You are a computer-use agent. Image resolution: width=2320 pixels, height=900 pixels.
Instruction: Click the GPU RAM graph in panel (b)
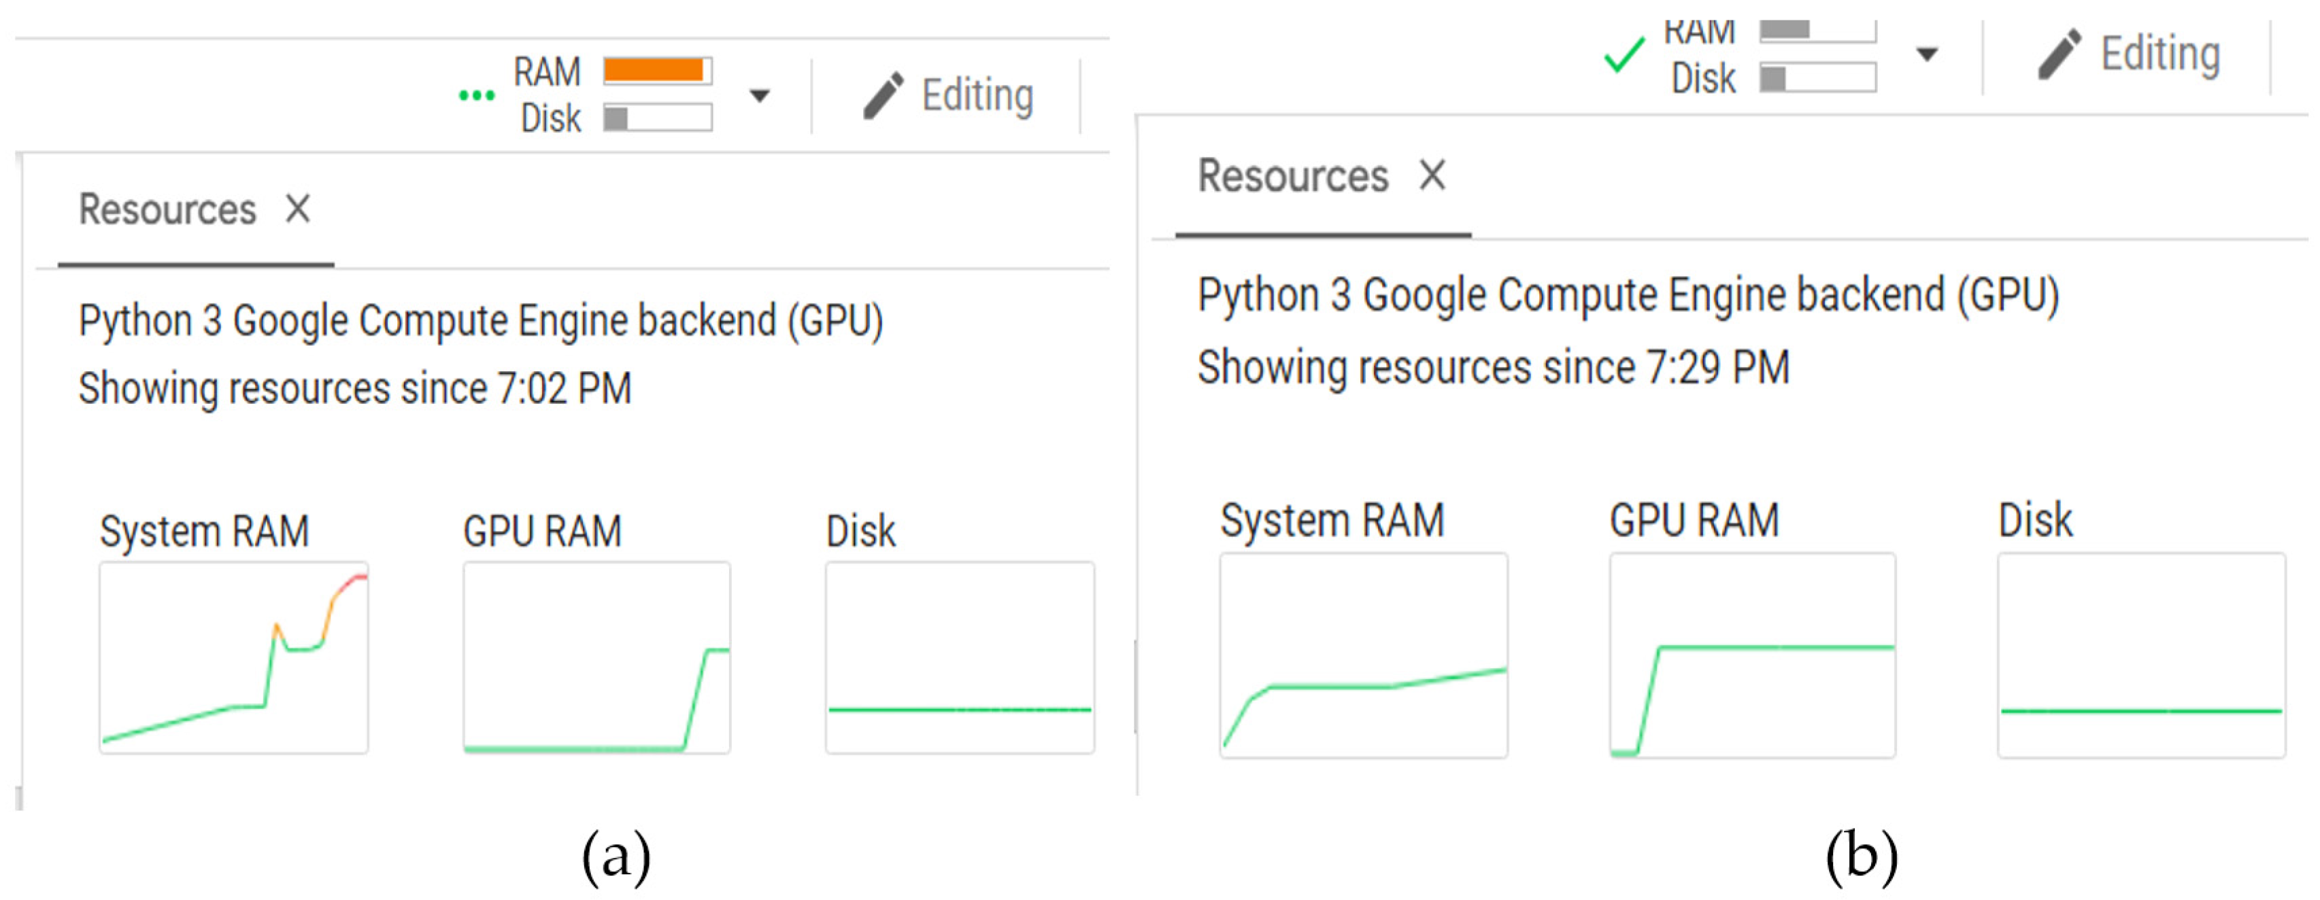point(1751,655)
